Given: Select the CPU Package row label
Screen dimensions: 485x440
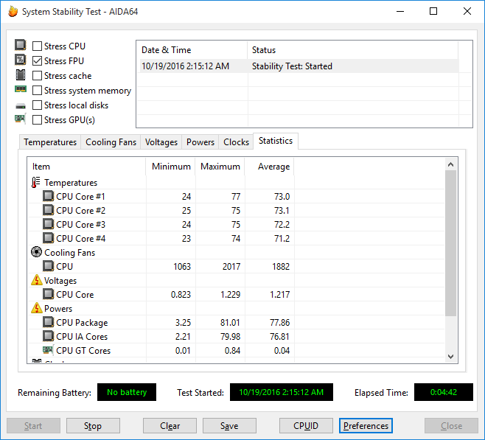Looking at the screenshot, I should 82,323.
